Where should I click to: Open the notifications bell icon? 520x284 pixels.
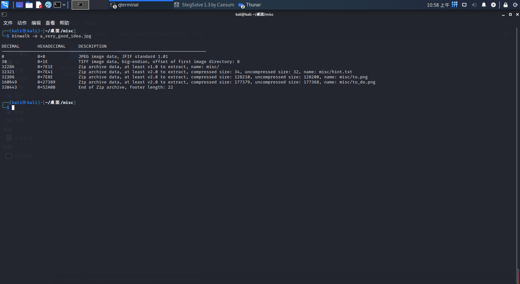pyautogui.click(x=484, y=5)
